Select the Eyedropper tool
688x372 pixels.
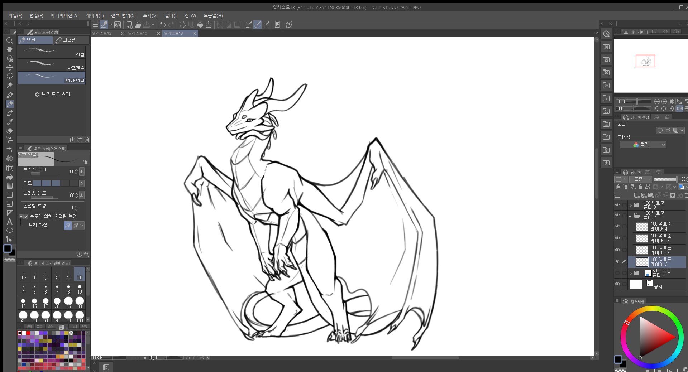click(10, 122)
